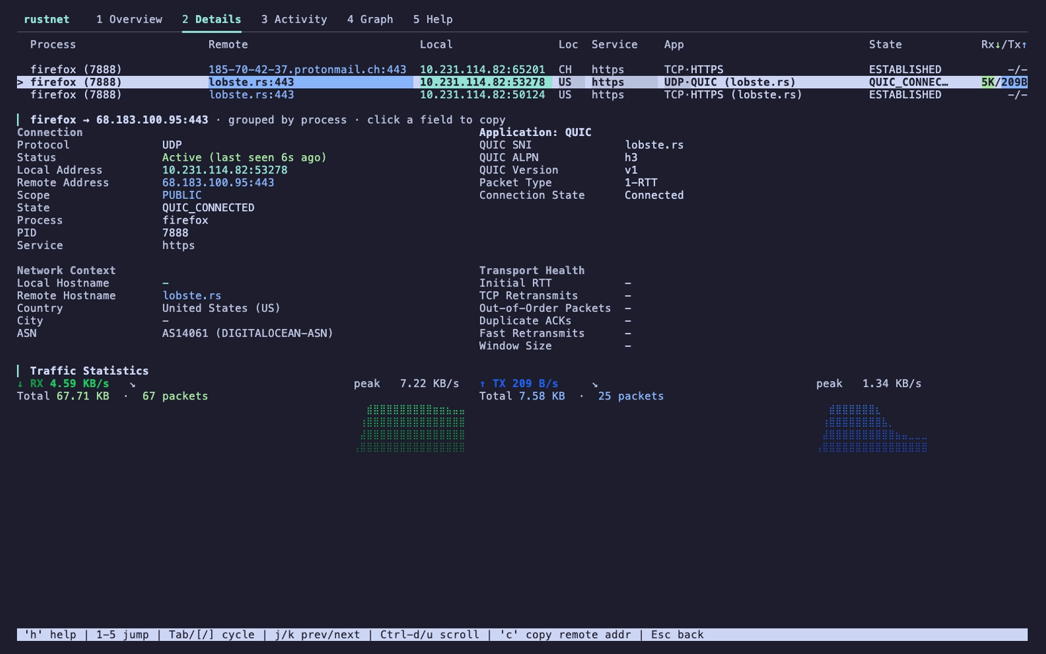This screenshot has height=654, width=1046.
Task: Copy the Scope value PUBLIC
Action: point(182,195)
